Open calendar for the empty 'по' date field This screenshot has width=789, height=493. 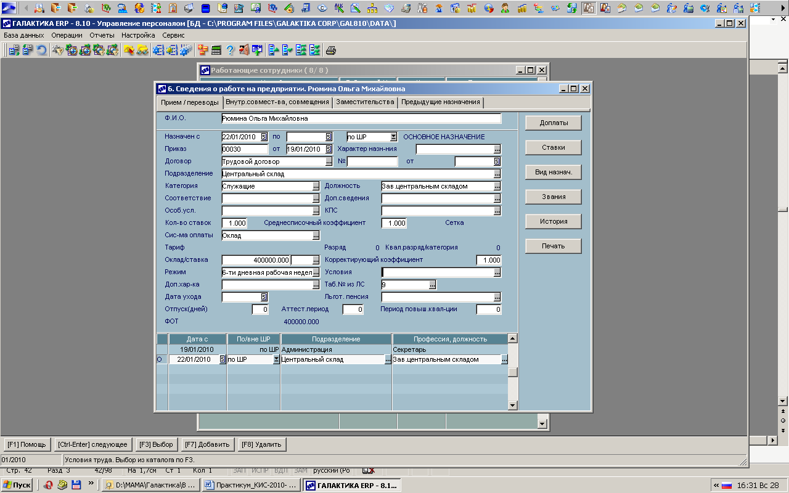pos(329,137)
